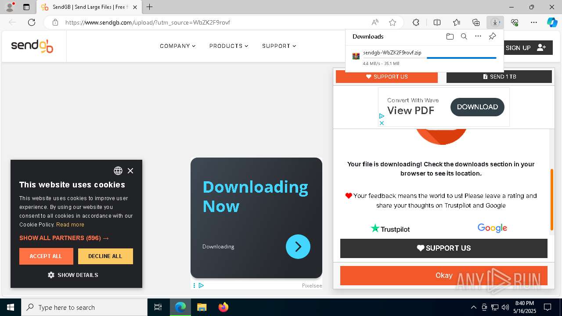Click the Downloading Now ad heading
The height and width of the screenshot is (316, 562).
pyautogui.click(x=256, y=196)
